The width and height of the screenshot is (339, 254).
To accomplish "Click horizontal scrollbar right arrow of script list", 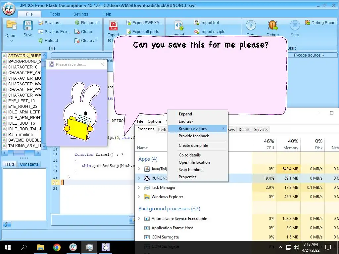I will [38, 153].
